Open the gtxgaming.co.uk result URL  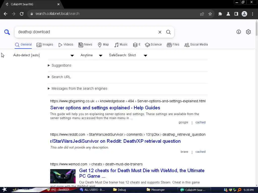tap(128, 101)
